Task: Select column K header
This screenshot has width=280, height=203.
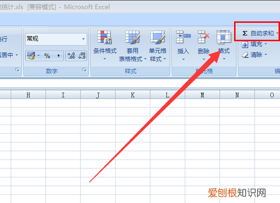Action: [x=132, y=95]
